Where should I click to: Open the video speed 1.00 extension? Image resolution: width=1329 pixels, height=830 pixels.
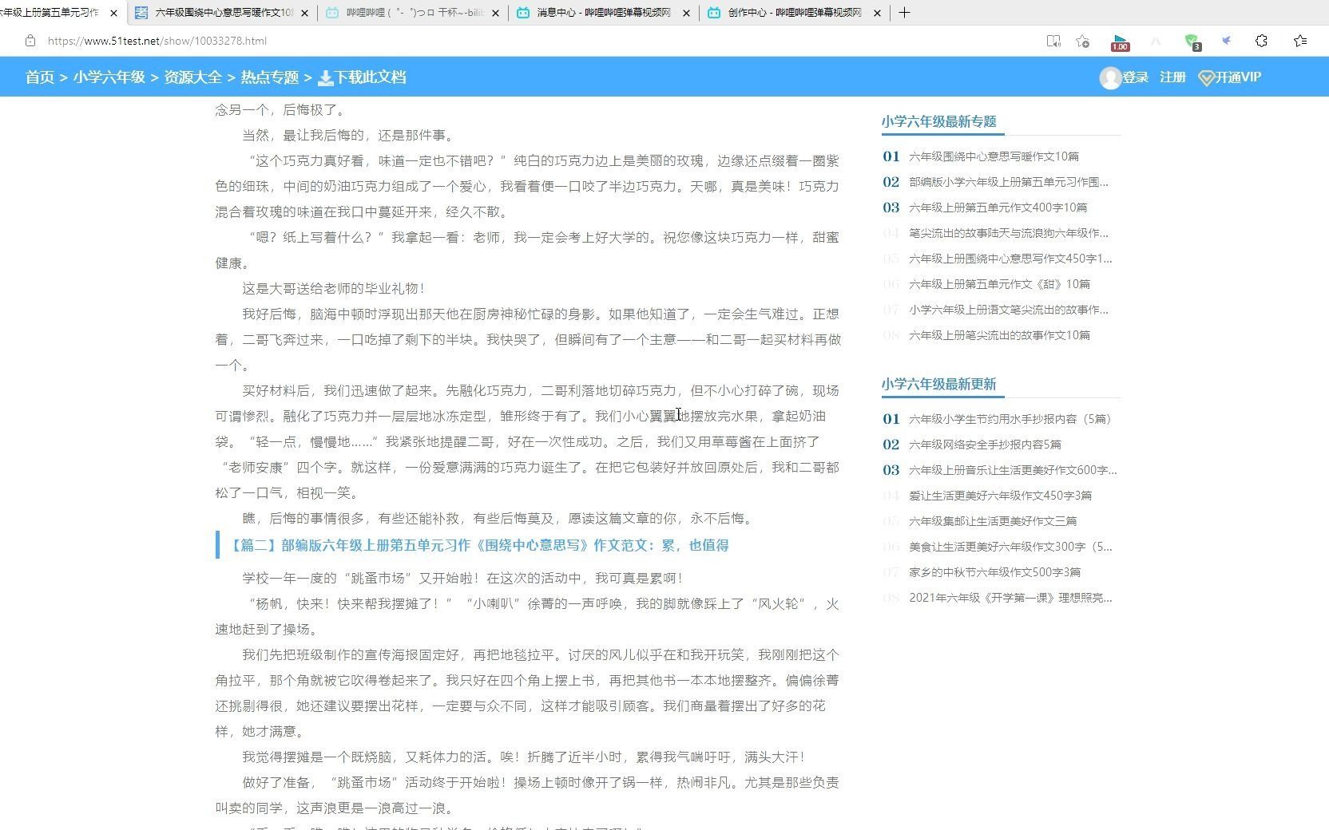tap(1120, 42)
